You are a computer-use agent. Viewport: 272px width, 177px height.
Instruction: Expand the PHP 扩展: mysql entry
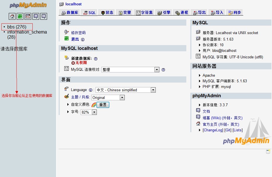tap(200, 87)
